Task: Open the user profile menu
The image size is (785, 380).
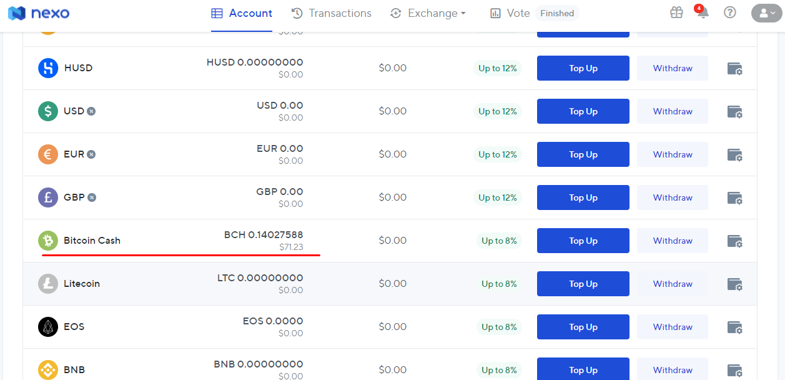Action: (766, 13)
